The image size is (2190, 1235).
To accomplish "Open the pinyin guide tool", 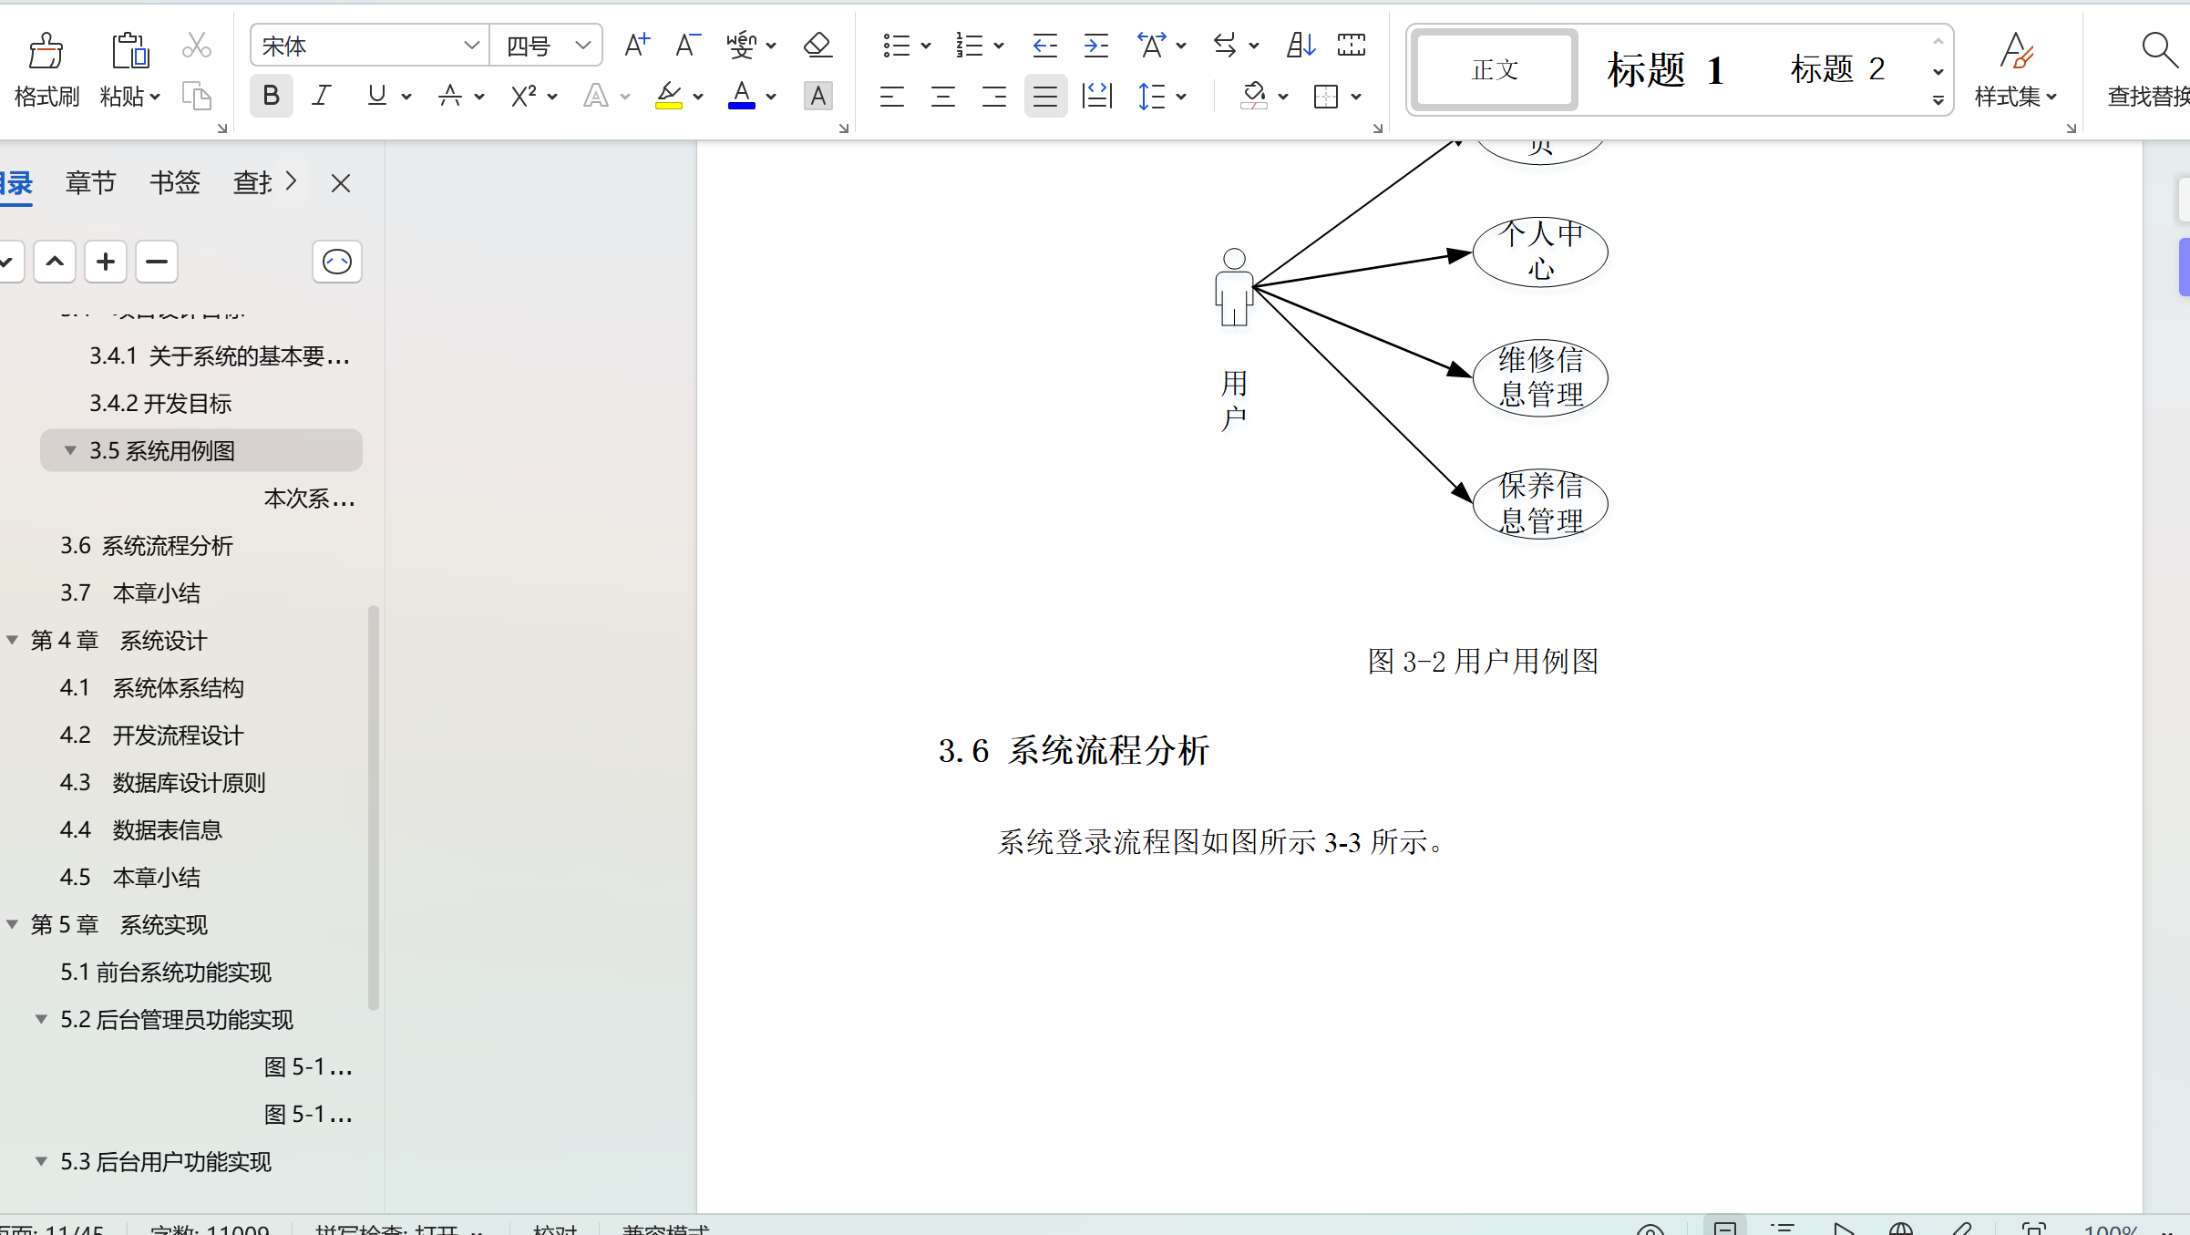I will (x=744, y=45).
